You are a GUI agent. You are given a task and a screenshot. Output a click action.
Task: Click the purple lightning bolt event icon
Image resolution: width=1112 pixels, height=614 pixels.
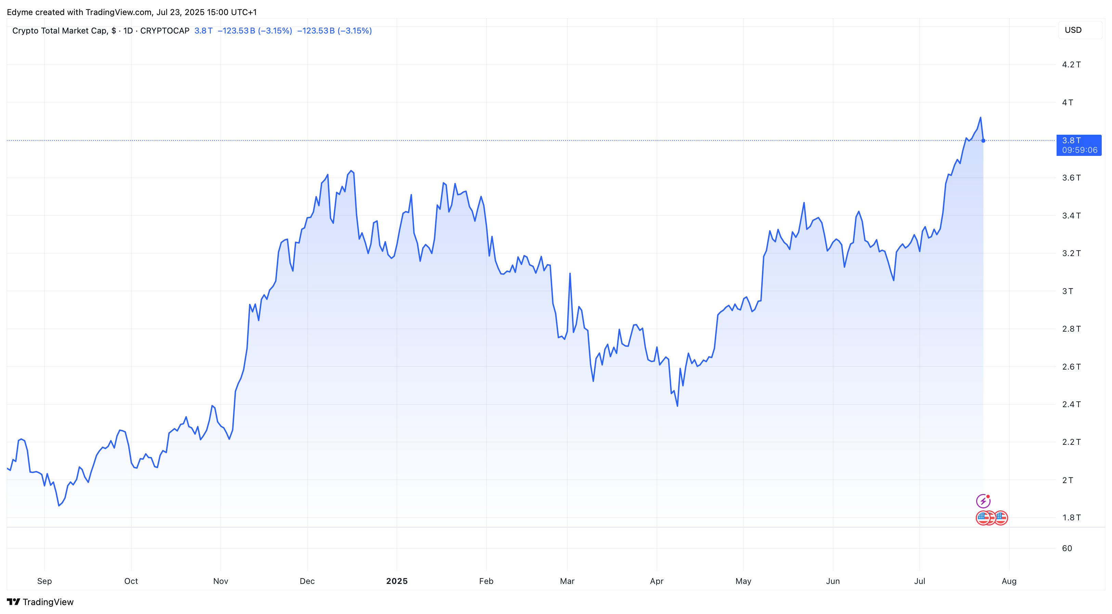click(x=983, y=501)
